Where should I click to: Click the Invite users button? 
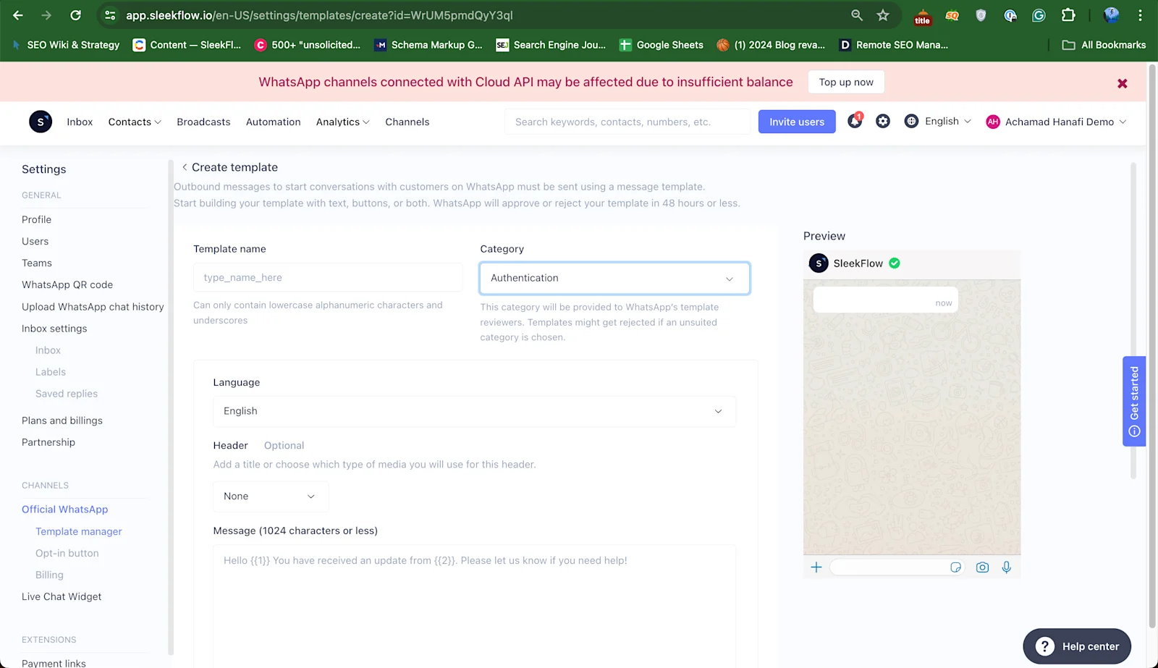coord(797,122)
